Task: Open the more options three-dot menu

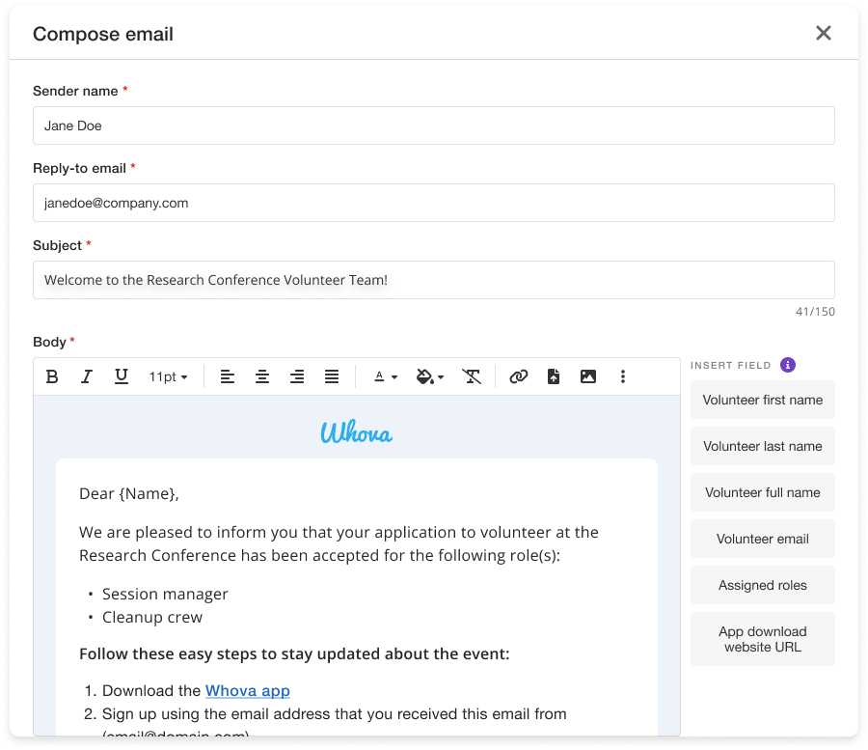Action: pos(623,376)
